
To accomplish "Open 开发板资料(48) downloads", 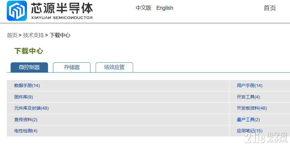I will pos(252,108).
